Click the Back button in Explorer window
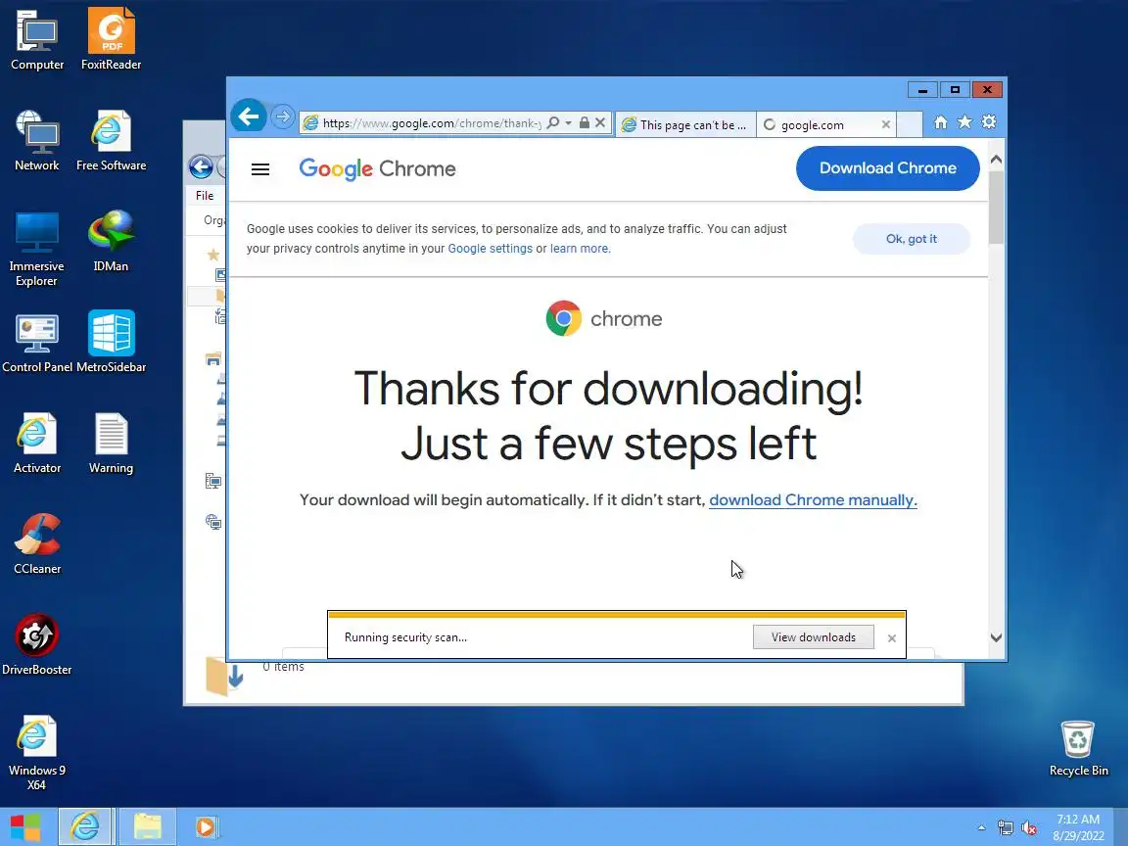Screen dimensions: 1128x846 click(x=201, y=166)
